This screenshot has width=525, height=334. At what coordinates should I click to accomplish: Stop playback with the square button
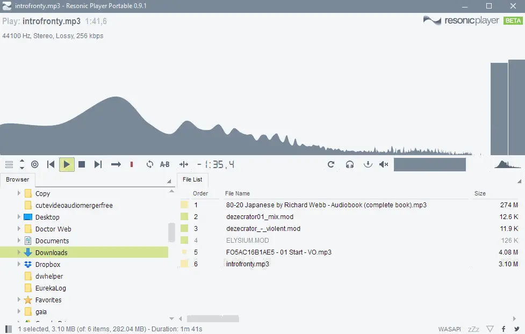[x=82, y=164]
